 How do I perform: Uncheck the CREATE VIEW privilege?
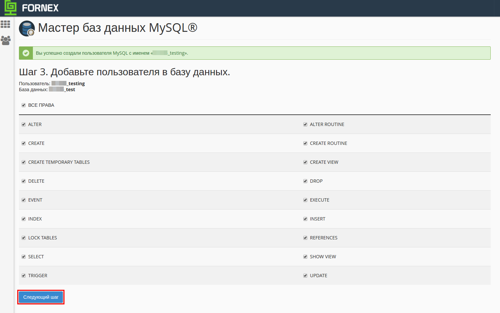click(x=305, y=162)
